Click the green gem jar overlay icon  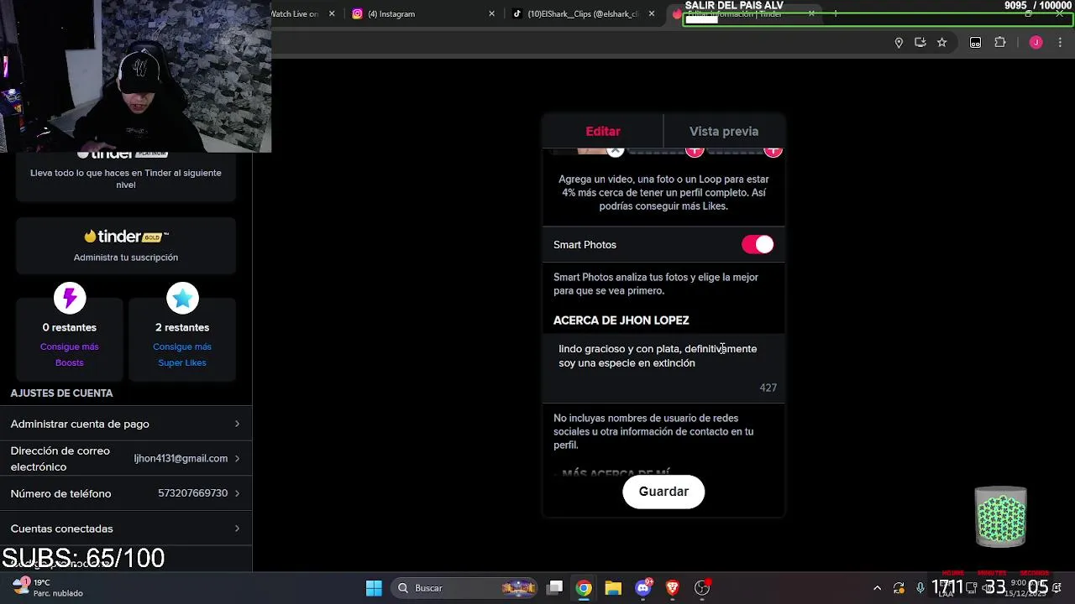pyautogui.click(x=1000, y=516)
